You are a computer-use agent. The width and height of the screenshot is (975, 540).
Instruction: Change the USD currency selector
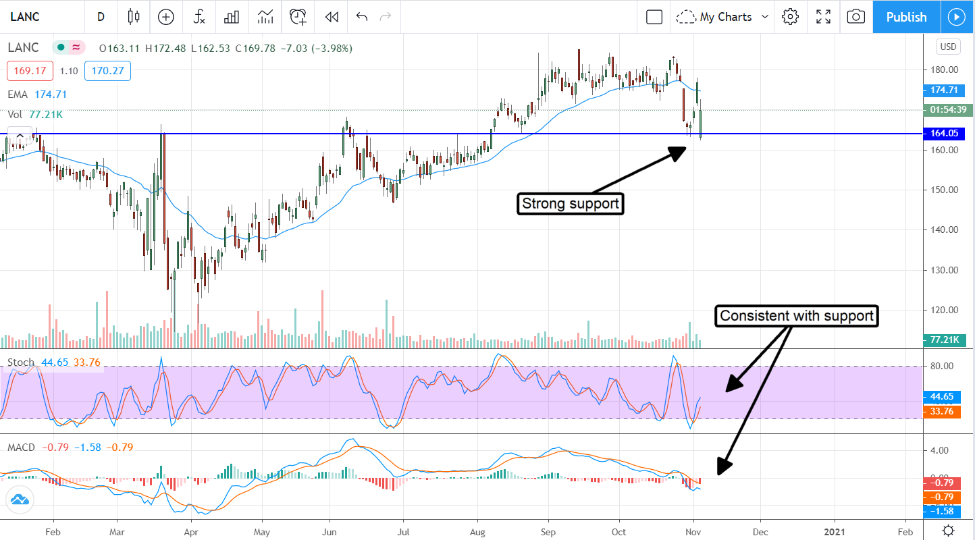click(947, 47)
